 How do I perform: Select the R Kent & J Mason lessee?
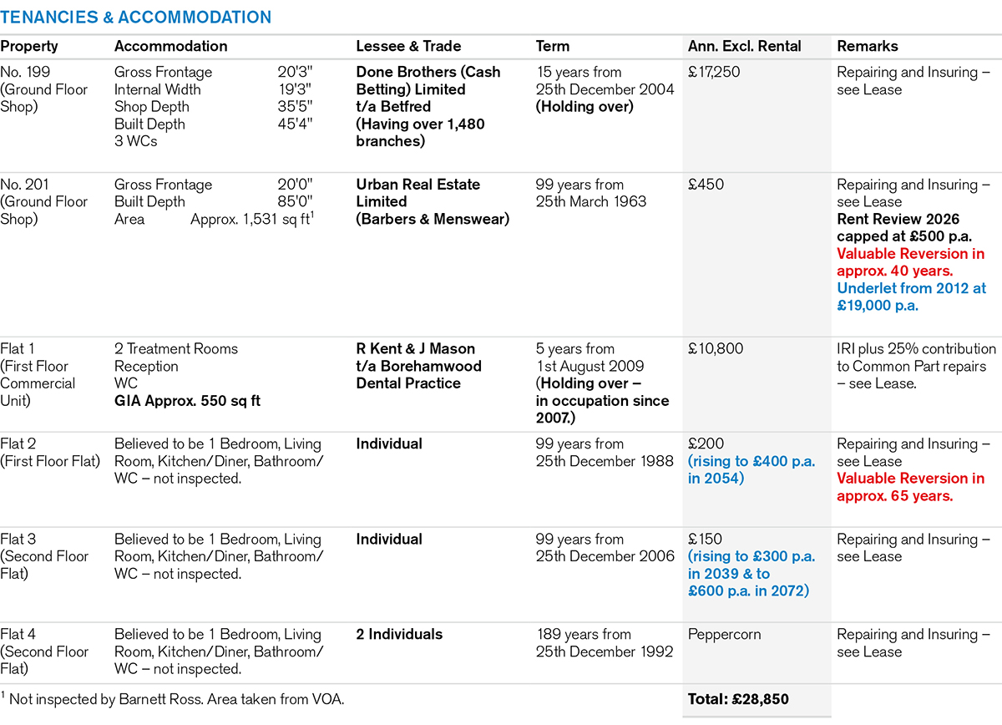pyautogui.click(x=416, y=349)
